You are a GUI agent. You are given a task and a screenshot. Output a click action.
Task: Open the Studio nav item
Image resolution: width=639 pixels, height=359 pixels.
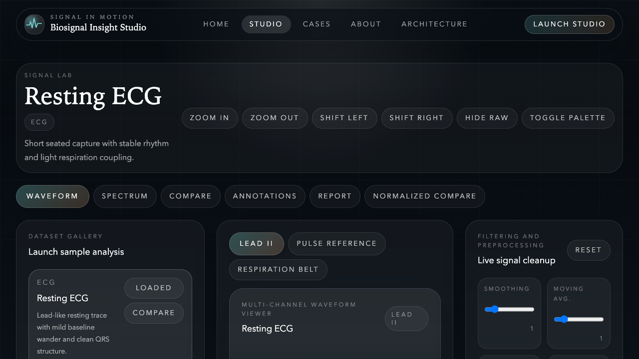(x=266, y=24)
